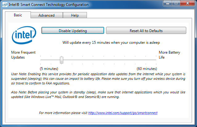This screenshot has width=197, height=127.
Task: Click the window title text
Action: [49, 5]
